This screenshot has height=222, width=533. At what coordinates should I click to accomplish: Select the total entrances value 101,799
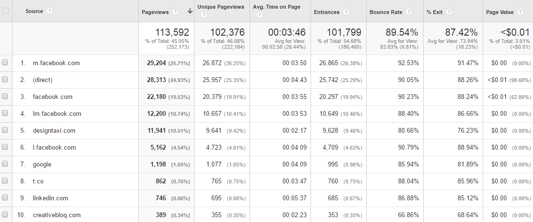click(x=344, y=32)
